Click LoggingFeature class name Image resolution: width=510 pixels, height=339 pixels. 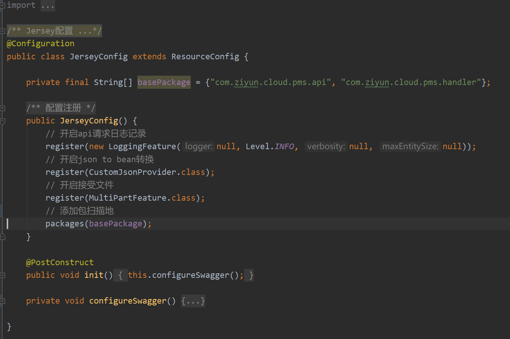click(142, 147)
